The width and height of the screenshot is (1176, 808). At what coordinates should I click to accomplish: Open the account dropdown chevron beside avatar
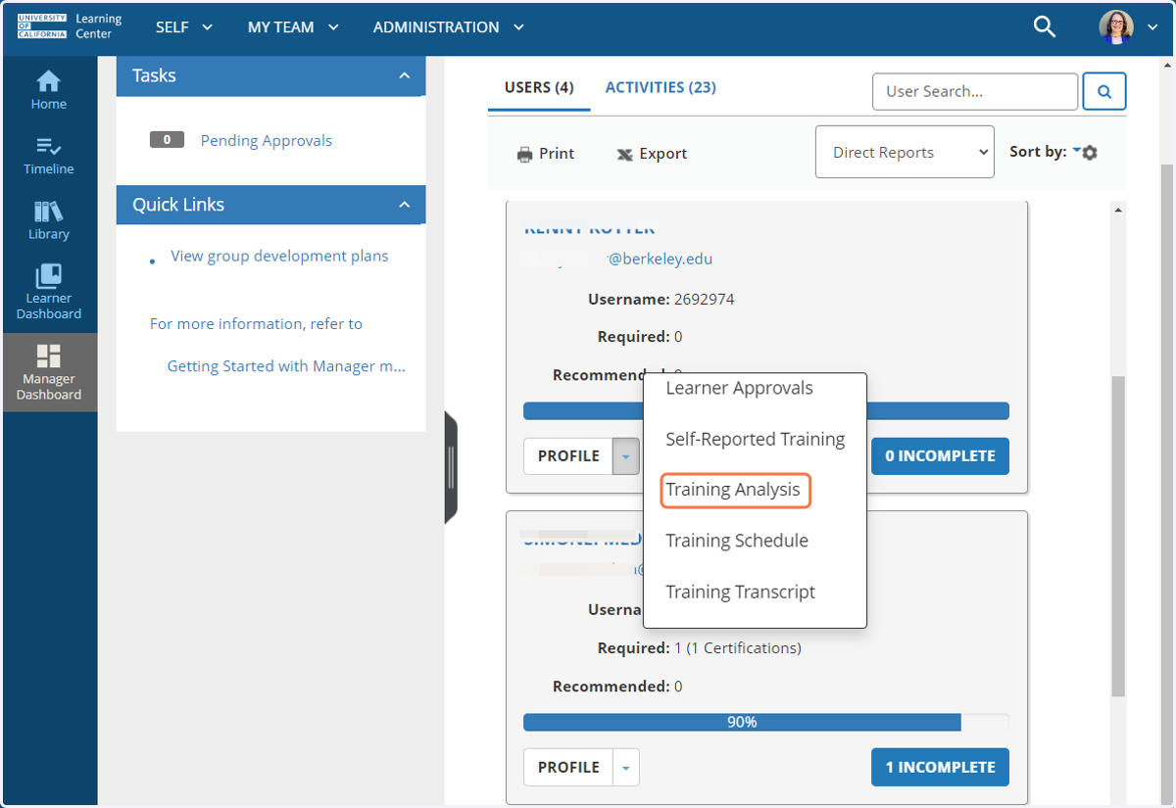pyautogui.click(x=1151, y=27)
